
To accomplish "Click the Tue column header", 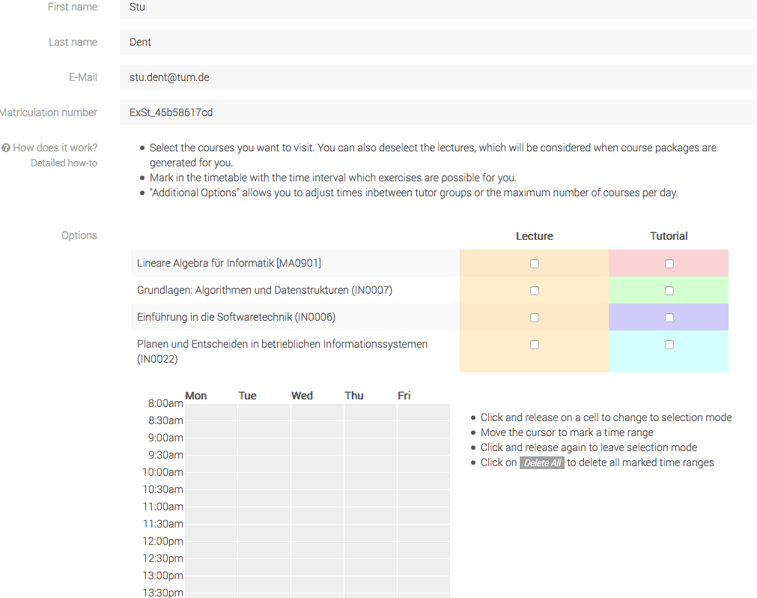I will [x=247, y=396].
